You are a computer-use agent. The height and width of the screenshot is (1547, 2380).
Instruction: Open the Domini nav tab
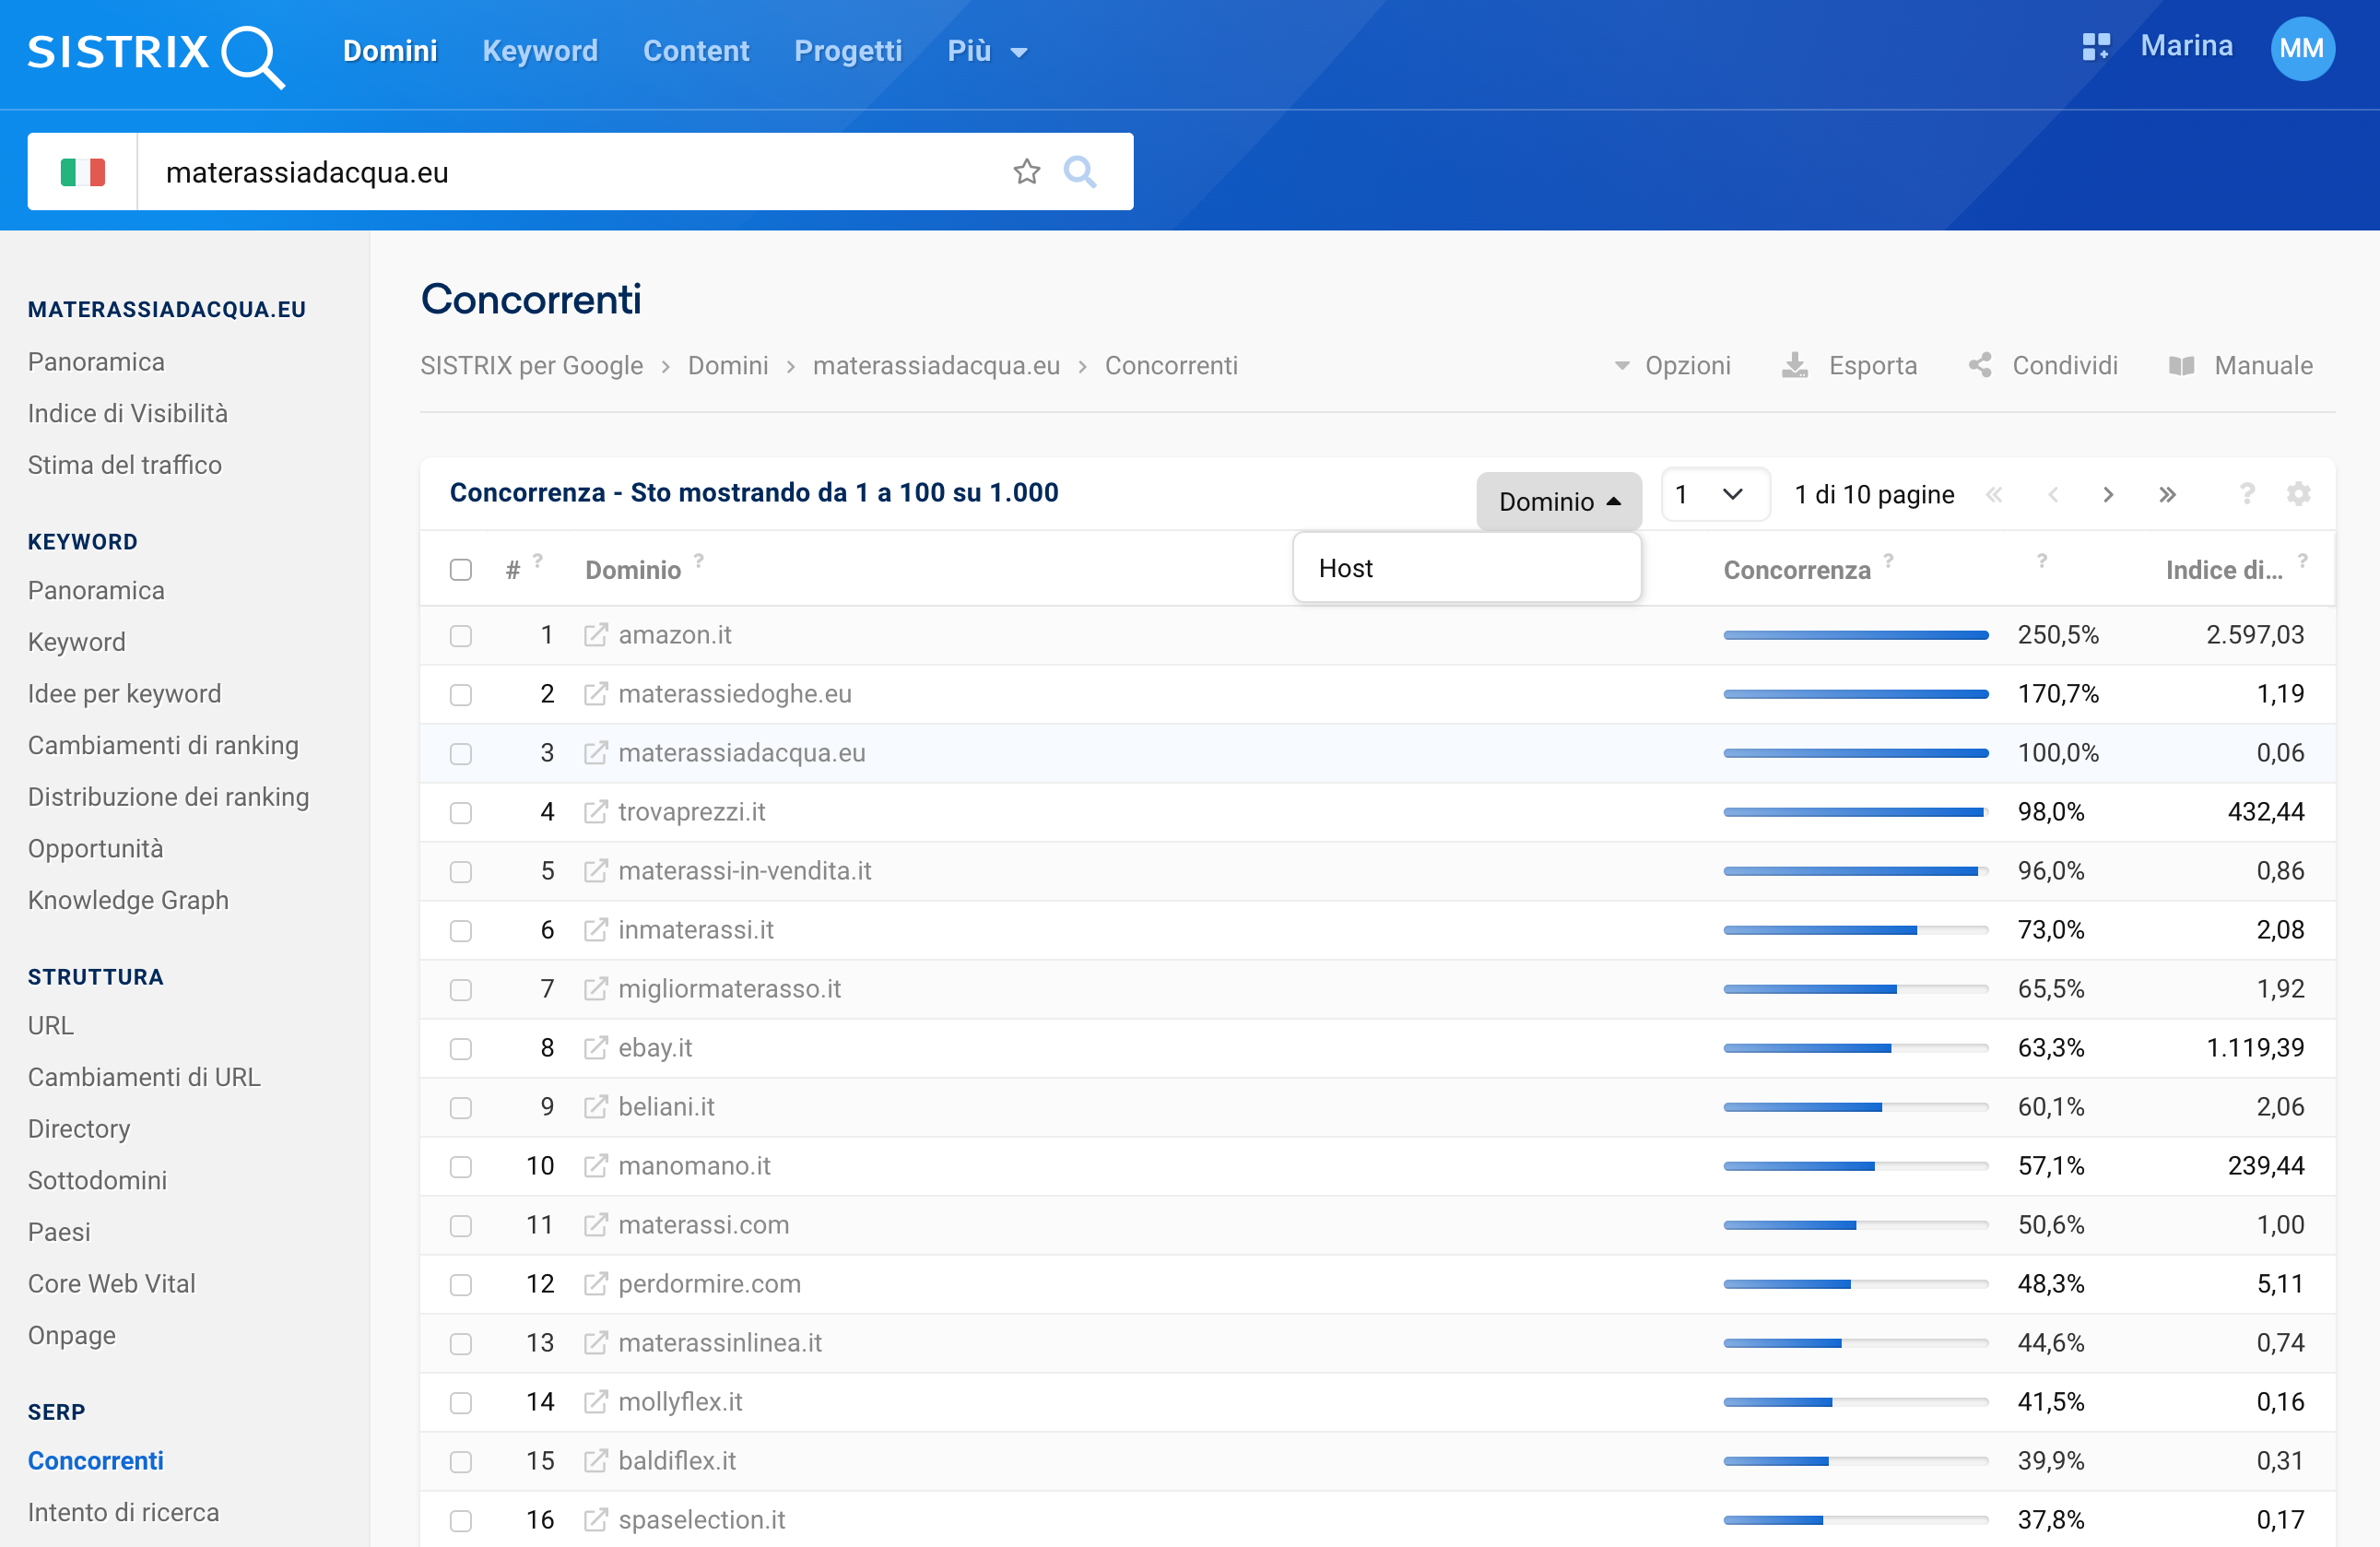point(390,51)
